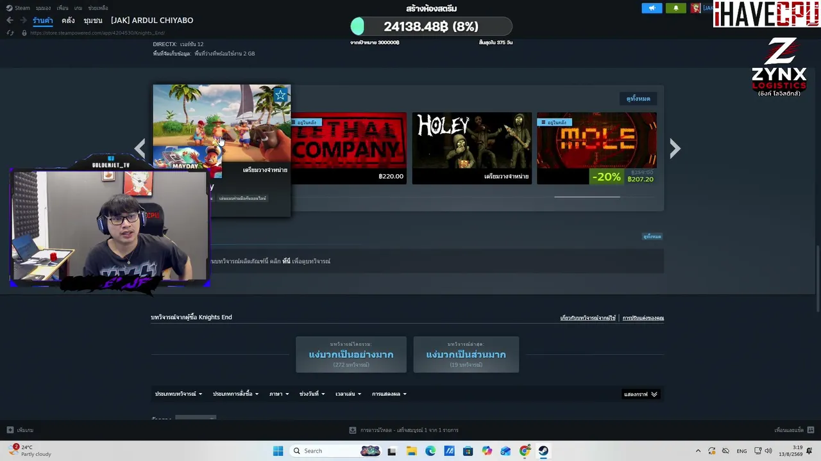Open the about user reviews link
Screen dimensions: 821x461
coord(588,318)
